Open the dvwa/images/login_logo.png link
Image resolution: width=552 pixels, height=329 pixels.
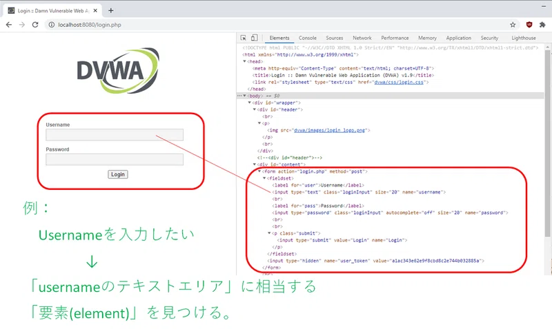330,130
